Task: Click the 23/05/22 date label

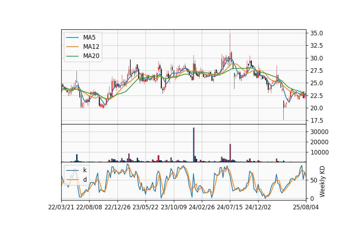Action: point(146,208)
